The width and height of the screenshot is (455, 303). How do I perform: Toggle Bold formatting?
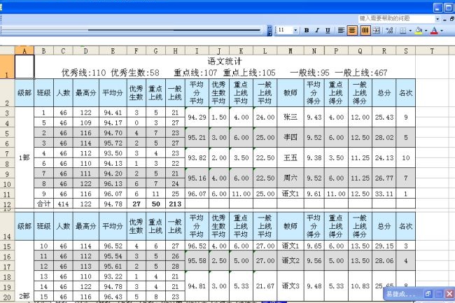[x=307, y=30]
